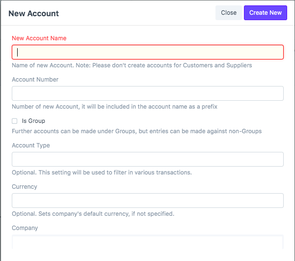Open the Currency selection field

point(148,201)
